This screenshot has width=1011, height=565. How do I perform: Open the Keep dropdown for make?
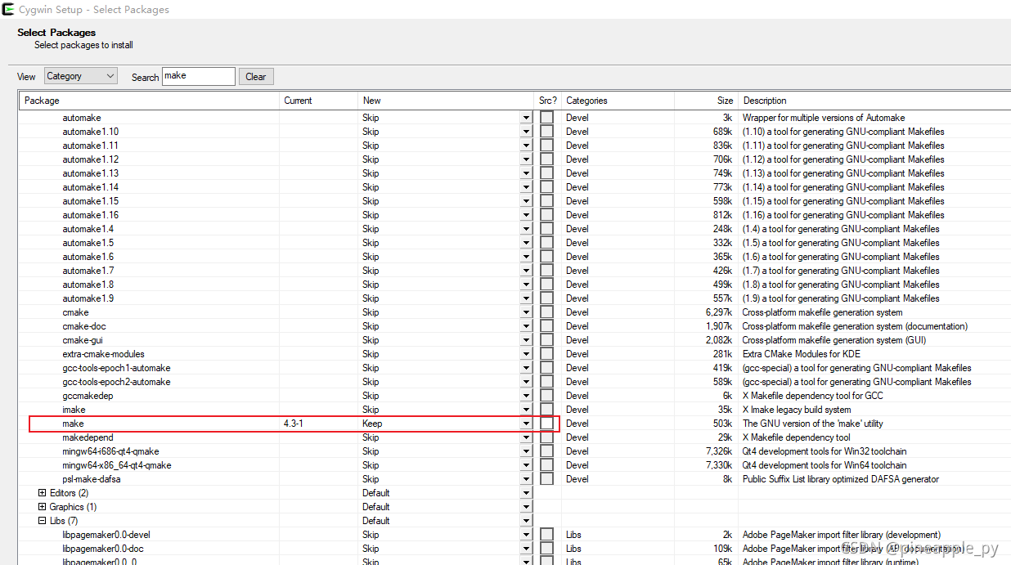point(526,424)
